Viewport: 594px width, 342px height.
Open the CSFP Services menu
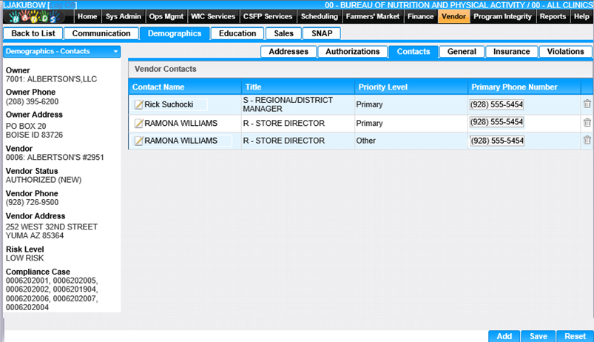268,17
